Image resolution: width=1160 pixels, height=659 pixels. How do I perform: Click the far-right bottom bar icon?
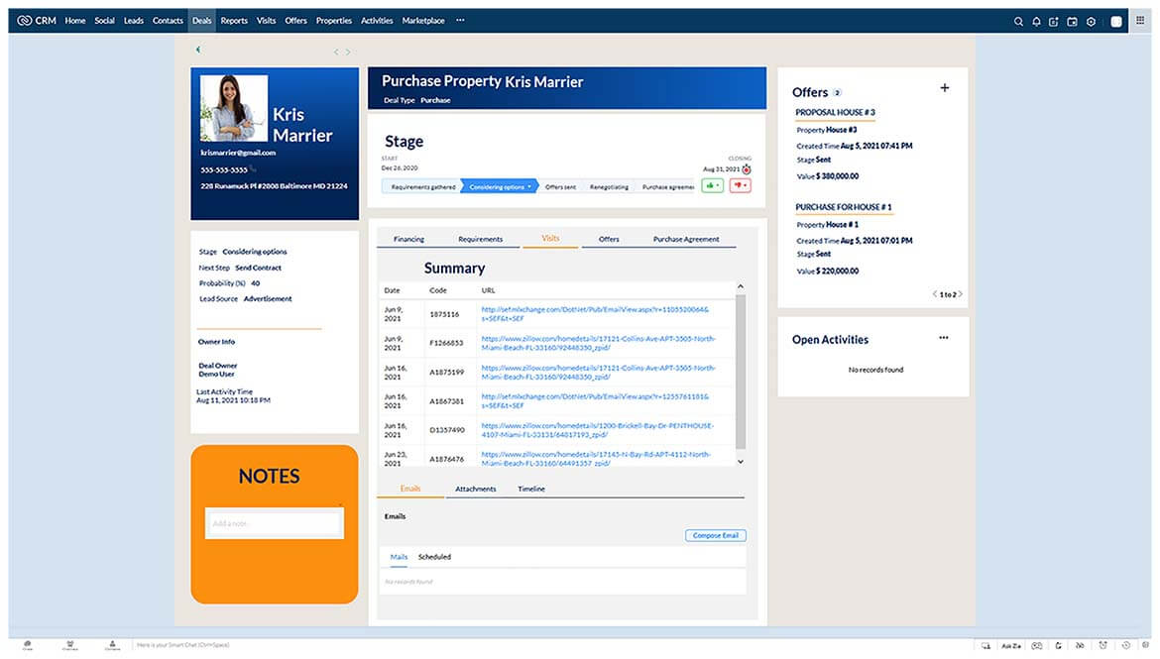pyautogui.click(x=1145, y=645)
